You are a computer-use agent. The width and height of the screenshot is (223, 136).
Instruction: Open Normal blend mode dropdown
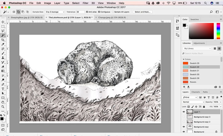[193, 102]
